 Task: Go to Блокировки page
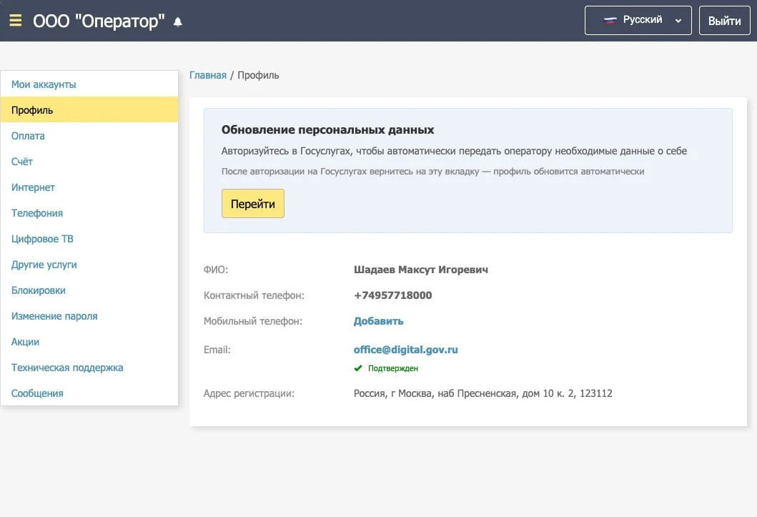[x=89, y=290]
